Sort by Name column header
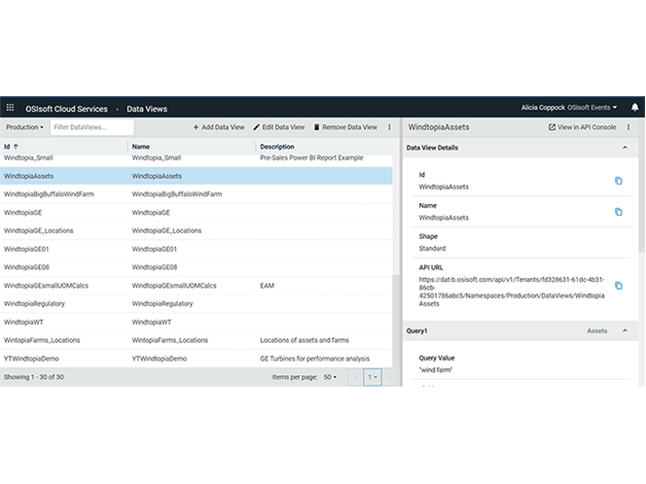 141,147
